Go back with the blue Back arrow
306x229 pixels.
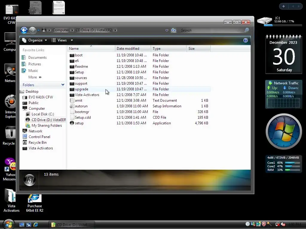tap(24, 30)
